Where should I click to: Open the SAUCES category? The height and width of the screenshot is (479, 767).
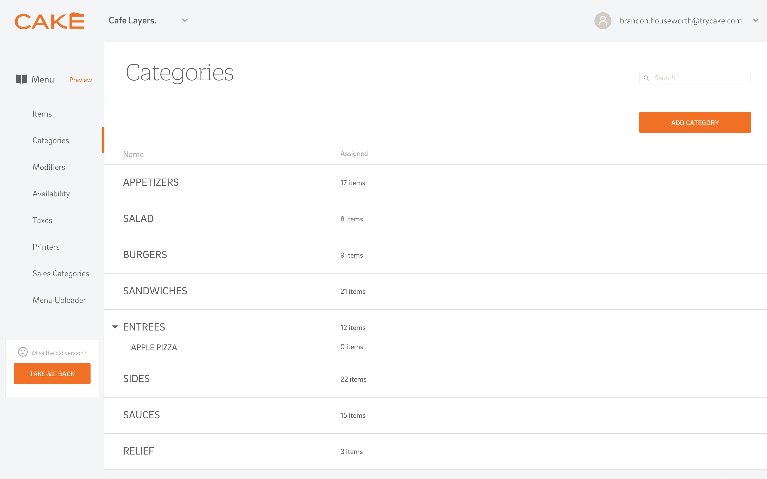point(142,415)
